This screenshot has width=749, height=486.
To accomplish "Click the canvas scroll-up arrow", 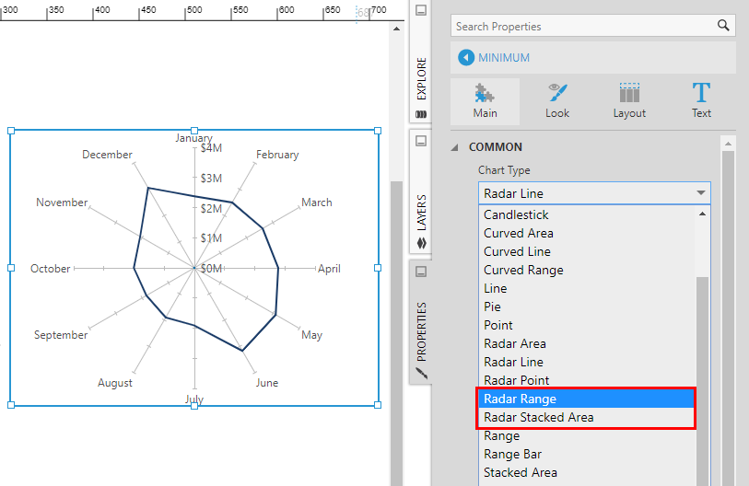I will tap(396, 29).
